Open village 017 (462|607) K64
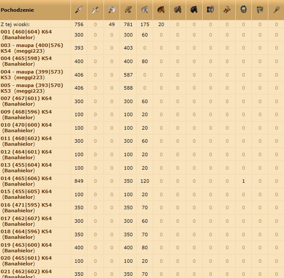Image resolution: width=284 pixels, height=278 pixels. tap(26, 218)
